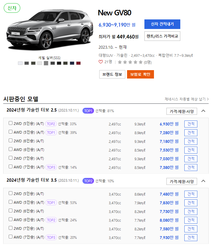The height and width of the screenshot is (246, 213).
Task: Click the 8,080만 원 price
Action: click(x=169, y=220)
